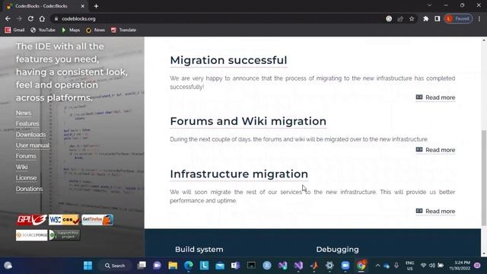Open the Migration successful headline
The width and height of the screenshot is (487, 274).
click(x=228, y=60)
